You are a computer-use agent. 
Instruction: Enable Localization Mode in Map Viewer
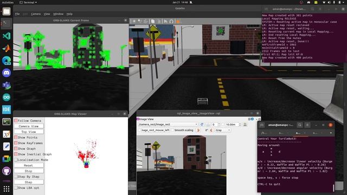coord(16,160)
